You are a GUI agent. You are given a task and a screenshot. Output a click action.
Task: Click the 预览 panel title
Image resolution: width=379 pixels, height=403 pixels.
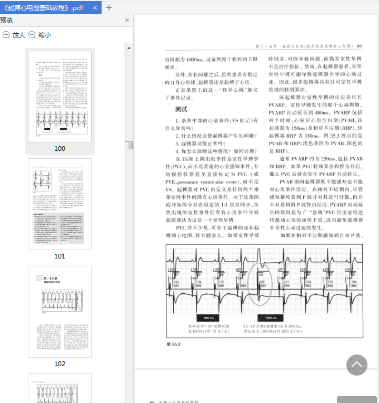(x=6, y=20)
